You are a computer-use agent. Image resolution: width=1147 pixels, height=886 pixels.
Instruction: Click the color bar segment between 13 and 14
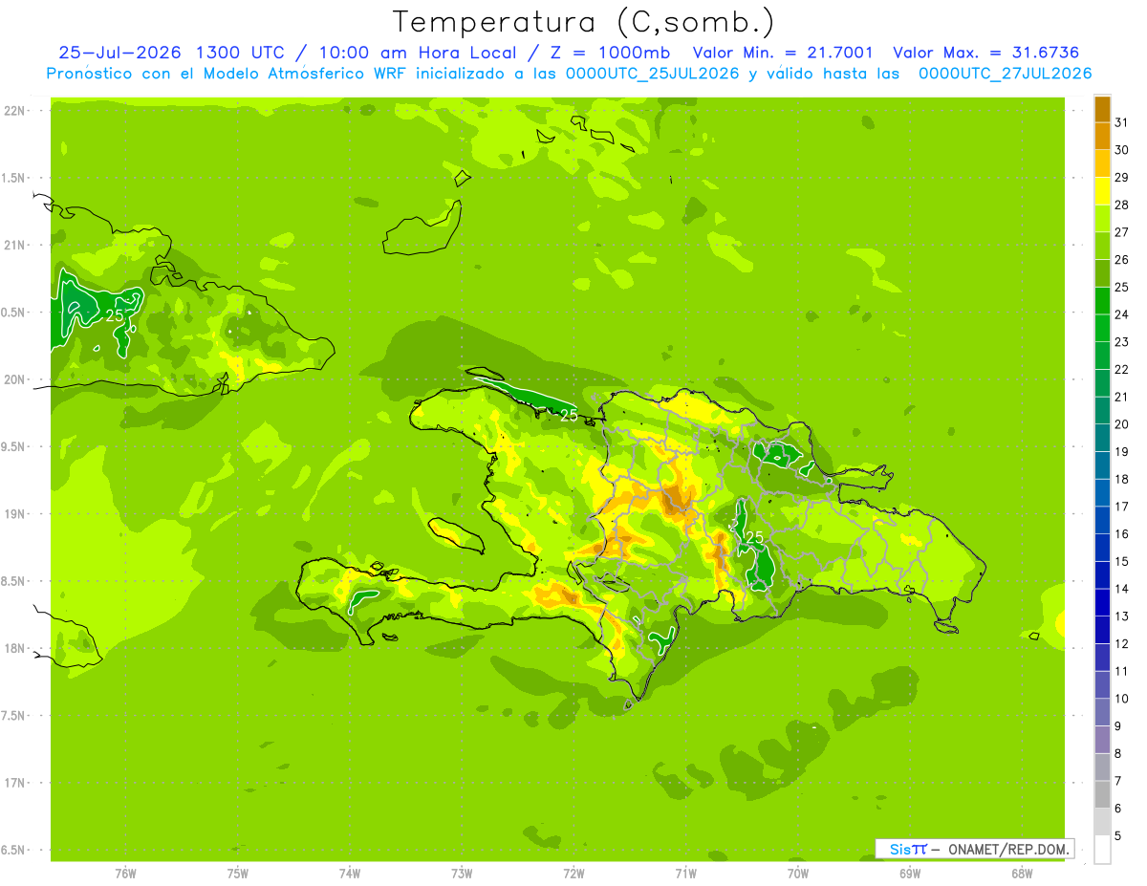coord(1102,603)
